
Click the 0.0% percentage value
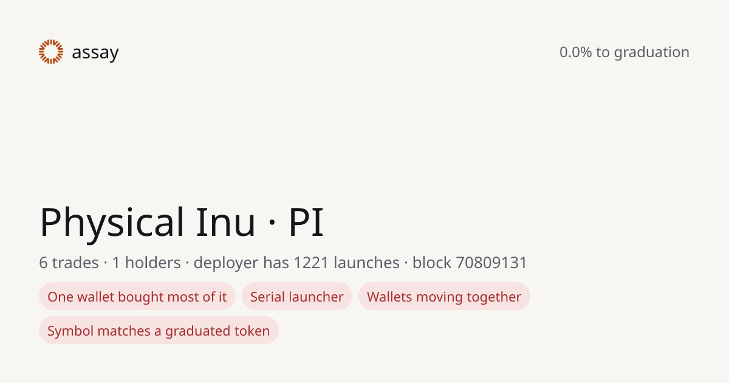(x=576, y=52)
